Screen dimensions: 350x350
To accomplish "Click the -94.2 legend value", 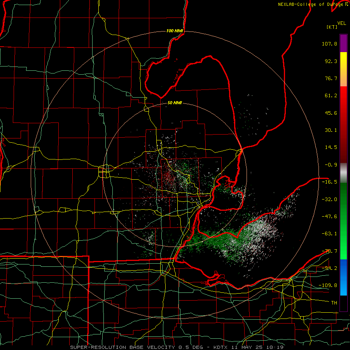I will pos(329,268).
